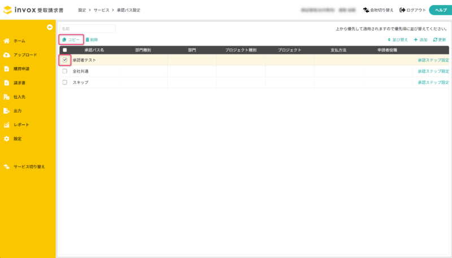
Task: Collapse the sidebar with the arrow icon
Action: 50,27
